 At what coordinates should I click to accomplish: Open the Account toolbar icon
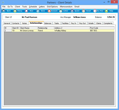pyautogui.click(x=49, y=11)
